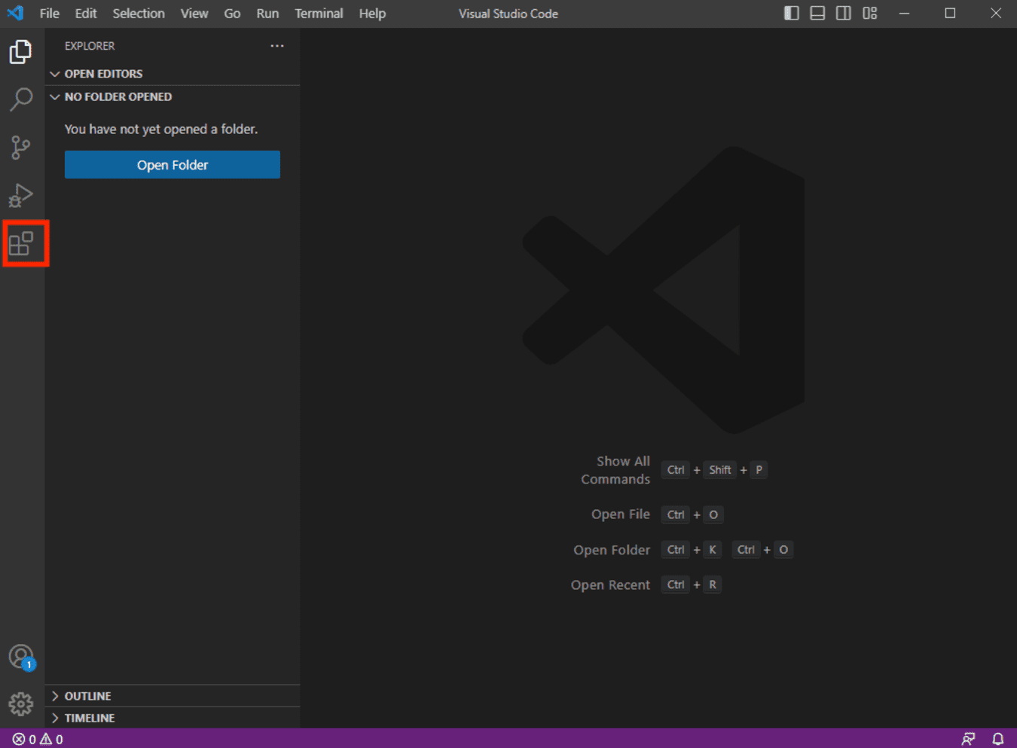Open the Search view icon
Screen dimensions: 1017x748
[21, 99]
